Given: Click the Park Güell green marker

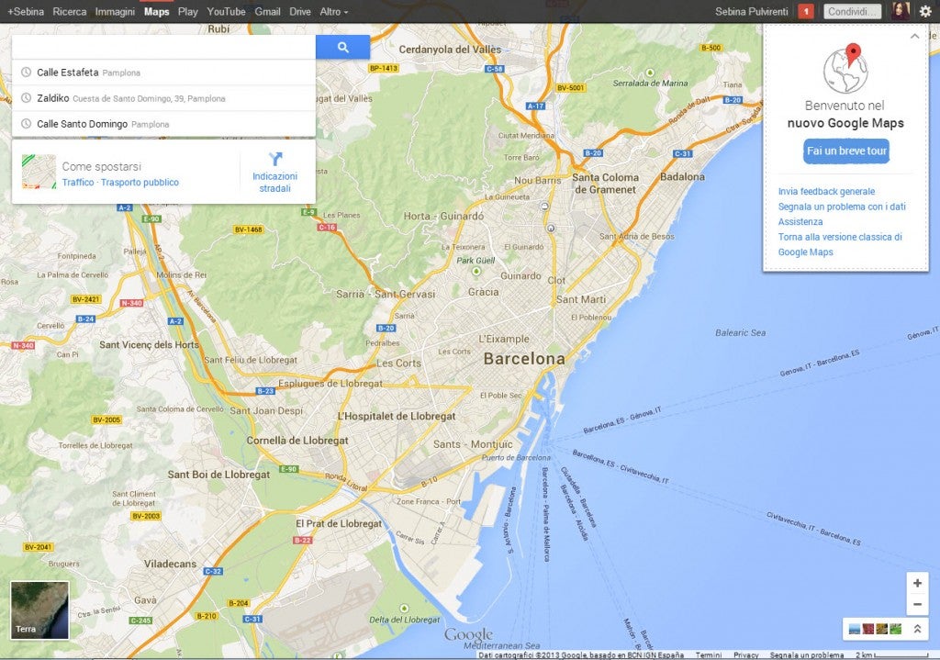Looking at the screenshot, I should coord(476,272).
